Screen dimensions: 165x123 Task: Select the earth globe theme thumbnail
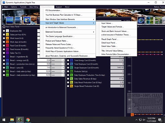pyautogui.click(x=141, y=20)
